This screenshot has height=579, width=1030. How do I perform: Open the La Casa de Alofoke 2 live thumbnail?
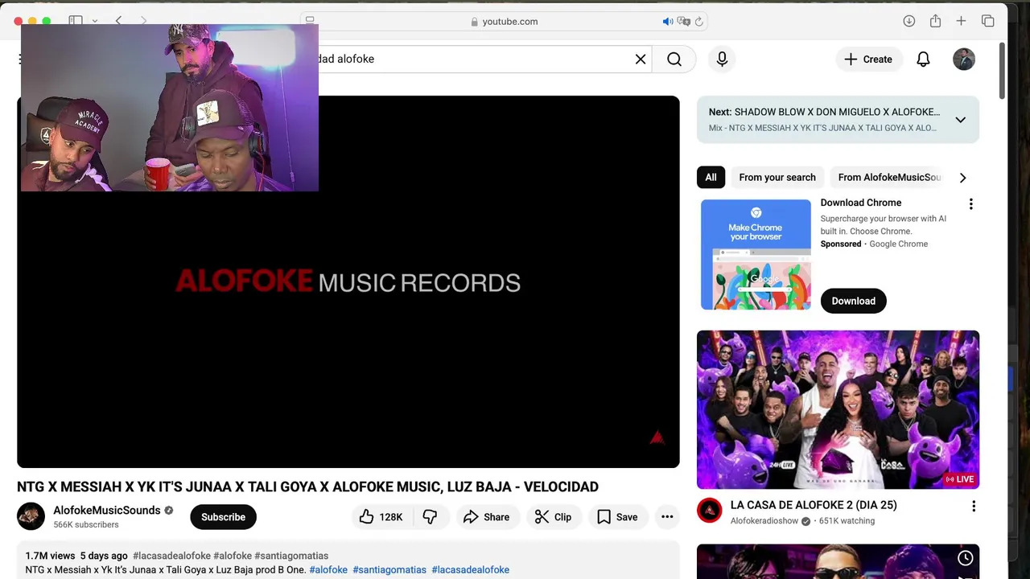click(838, 409)
